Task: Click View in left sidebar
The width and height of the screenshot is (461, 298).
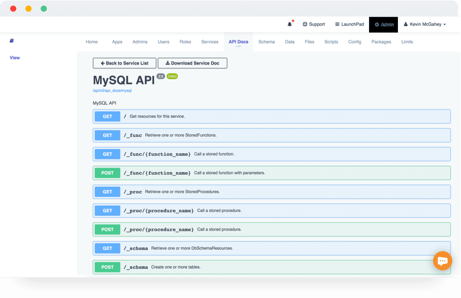Action: click(x=15, y=58)
